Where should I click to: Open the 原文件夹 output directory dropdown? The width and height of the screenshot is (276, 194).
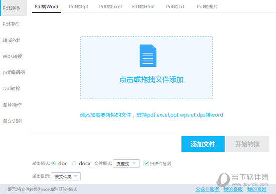pos(66,176)
